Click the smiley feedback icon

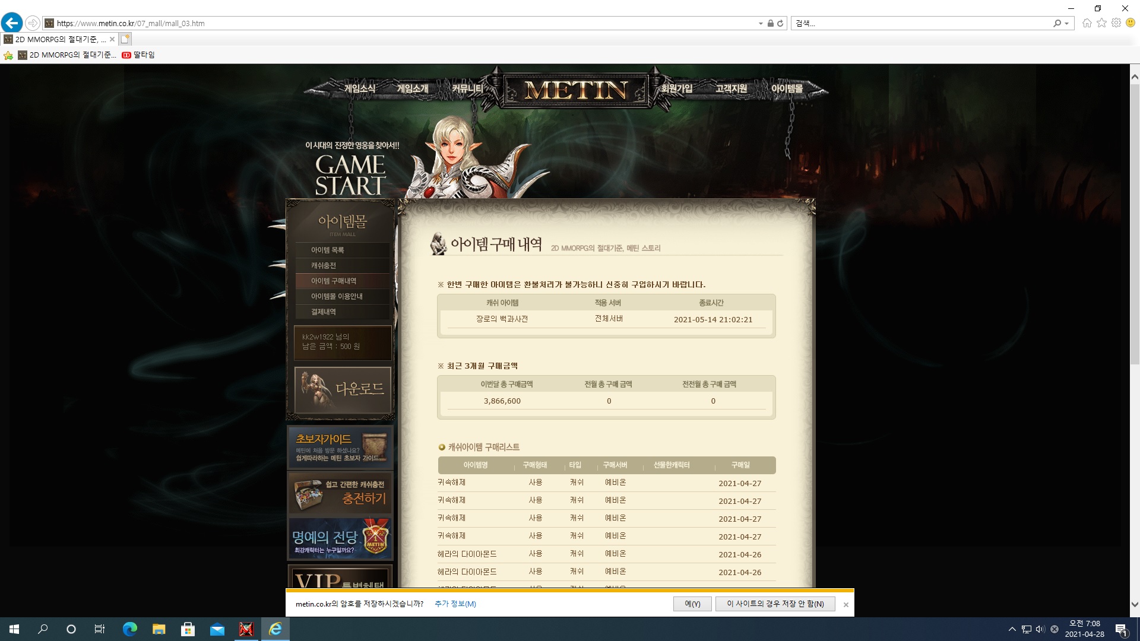pos(1130,23)
